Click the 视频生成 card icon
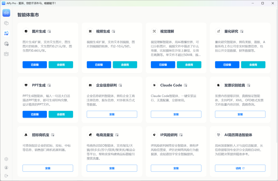This screenshot has height=181, width=278. point(90,31)
